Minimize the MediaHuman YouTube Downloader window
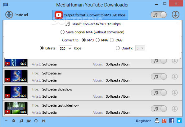Image resolution: width=185 pixels, height=127 pixels. click(x=156, y=4)
